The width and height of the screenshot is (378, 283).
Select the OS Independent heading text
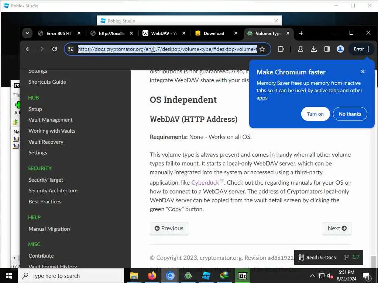(183, 99)
